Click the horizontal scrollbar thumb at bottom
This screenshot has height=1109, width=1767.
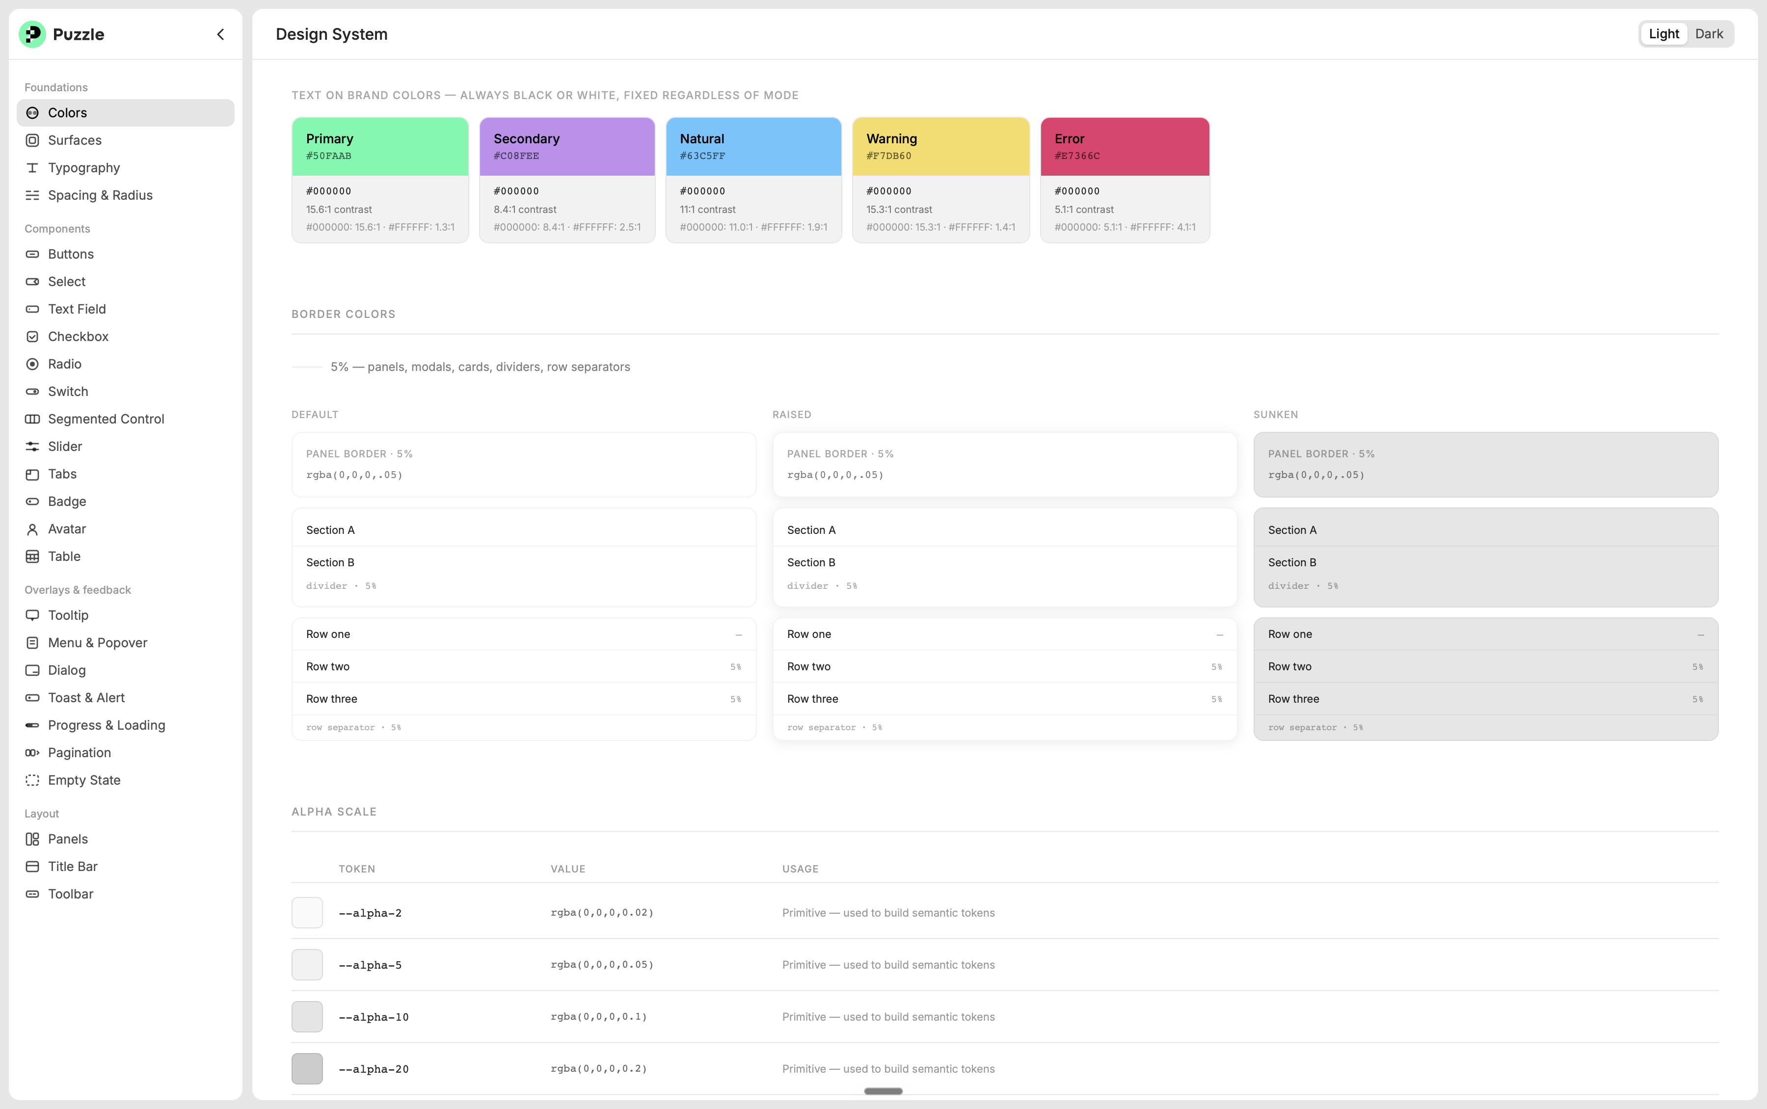(x=883, y=1091)
